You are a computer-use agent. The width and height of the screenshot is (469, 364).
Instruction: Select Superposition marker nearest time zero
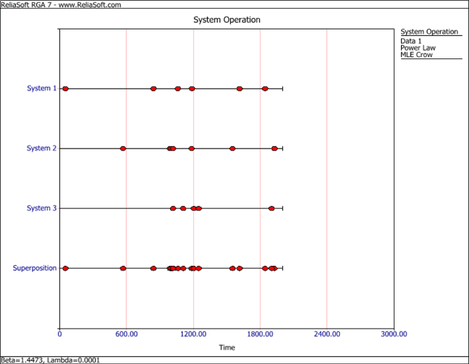pos(65,268)
